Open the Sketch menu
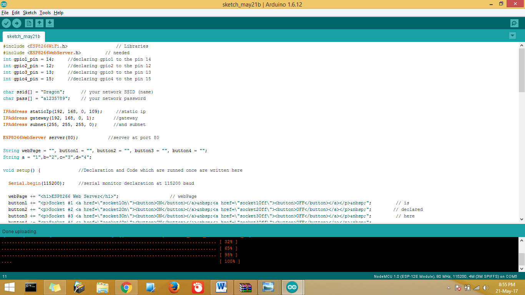Viewport: 525px width, 295px height. point(30,13)
